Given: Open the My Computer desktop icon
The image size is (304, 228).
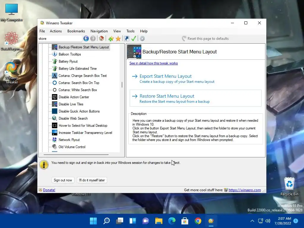Looking at the screenshot, I should [x=12, y=12].
